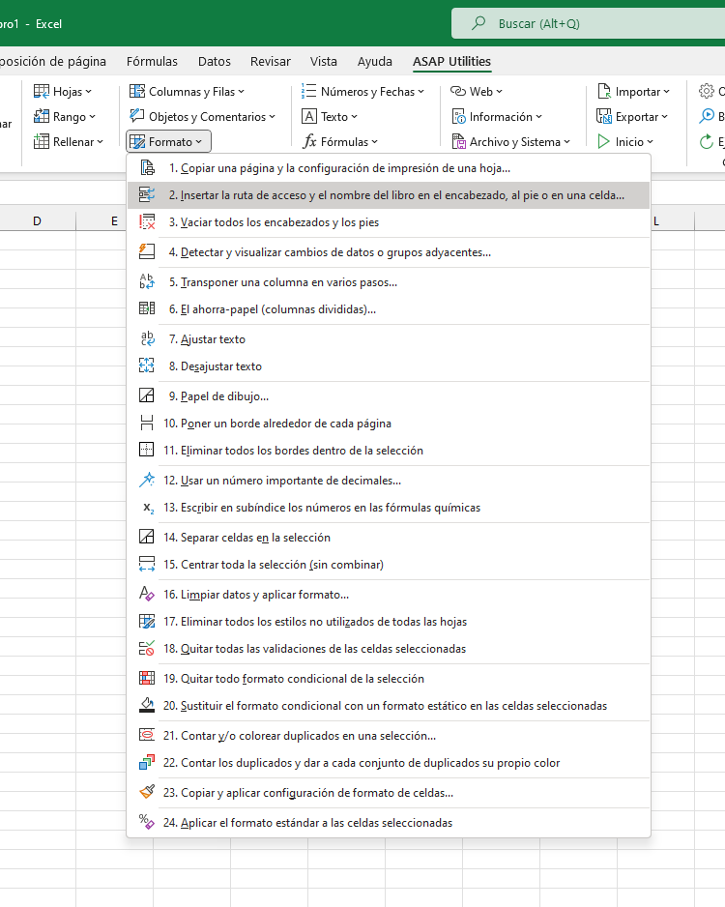725x907 pixels.
Task: Click the transpose column icon (item 5)
Action: tap(147, 282)
